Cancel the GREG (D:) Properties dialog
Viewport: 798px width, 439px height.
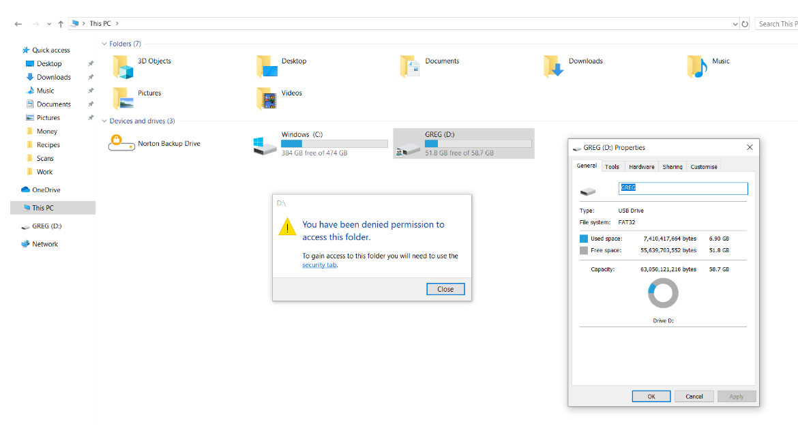point(694,396)
